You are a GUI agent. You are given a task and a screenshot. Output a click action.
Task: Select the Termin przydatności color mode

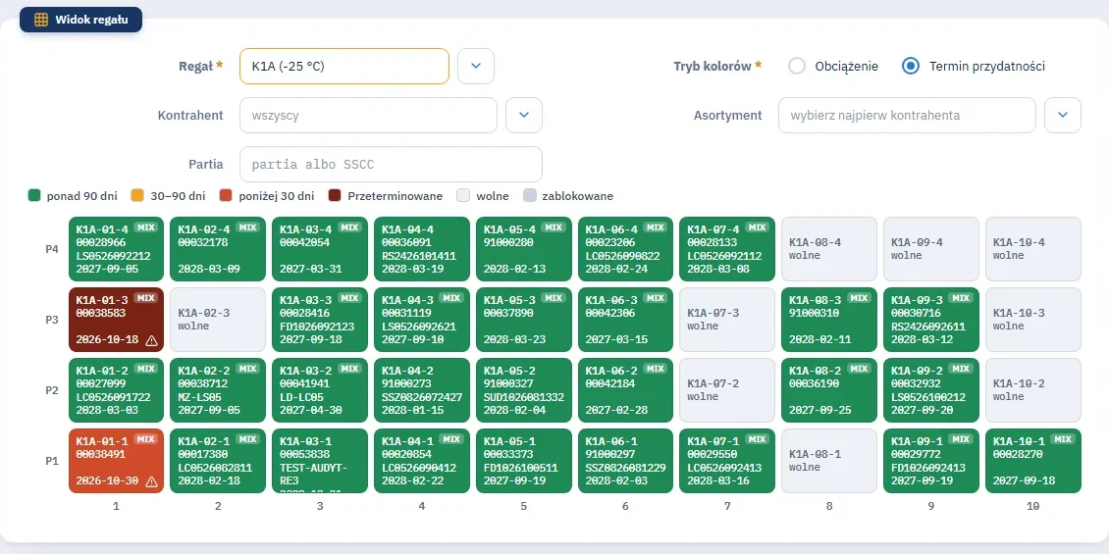pos(911,66)
